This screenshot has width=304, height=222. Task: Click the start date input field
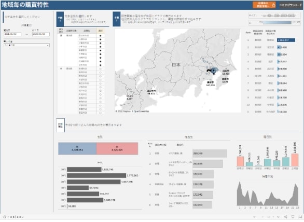pos(12,34)
